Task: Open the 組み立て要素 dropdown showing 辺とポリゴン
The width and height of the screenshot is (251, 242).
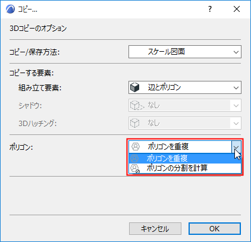Action: (185, 87)
